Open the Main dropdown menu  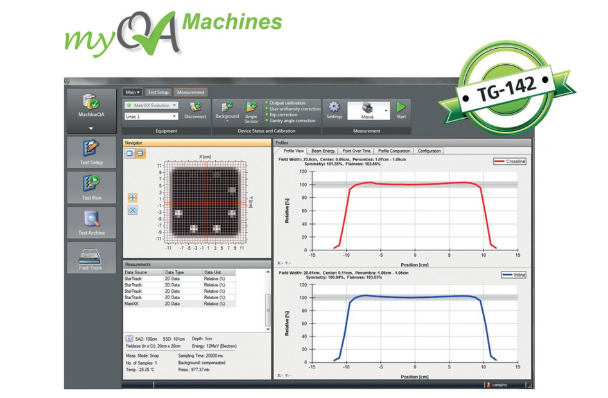(x=132, y=92)
